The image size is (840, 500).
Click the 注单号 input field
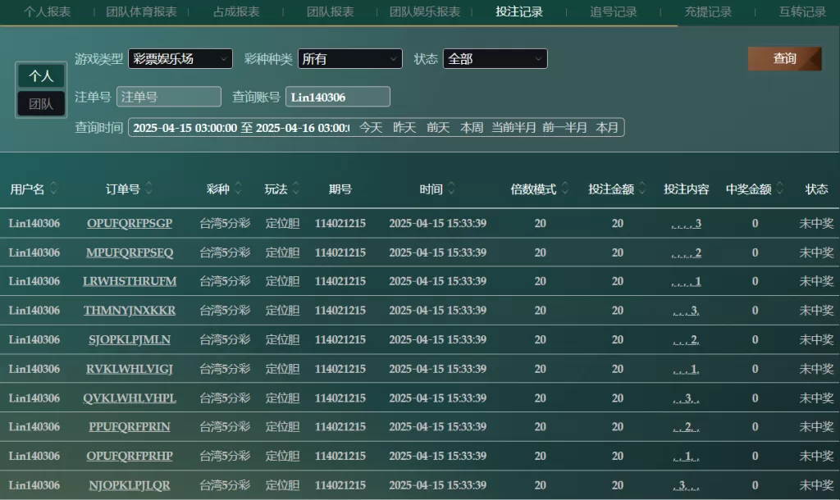[x=169, y=97]
